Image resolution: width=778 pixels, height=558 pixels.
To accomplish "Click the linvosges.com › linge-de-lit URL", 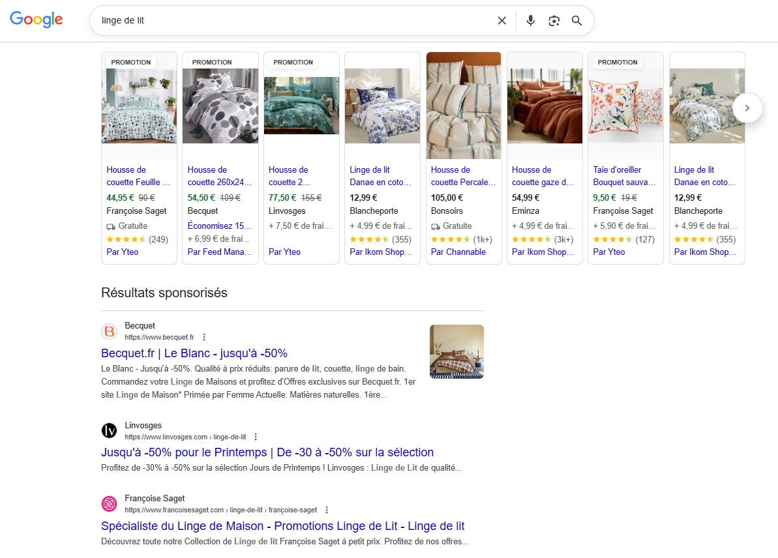I will coord(186,437).
